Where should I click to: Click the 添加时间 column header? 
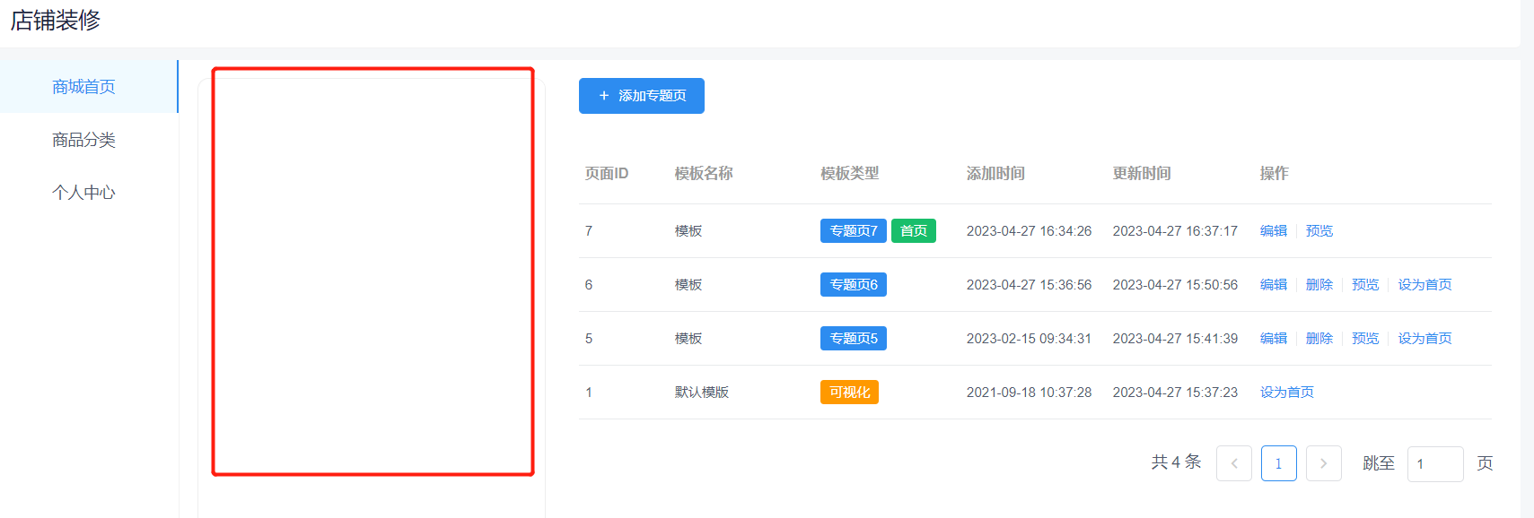[995, 174]
